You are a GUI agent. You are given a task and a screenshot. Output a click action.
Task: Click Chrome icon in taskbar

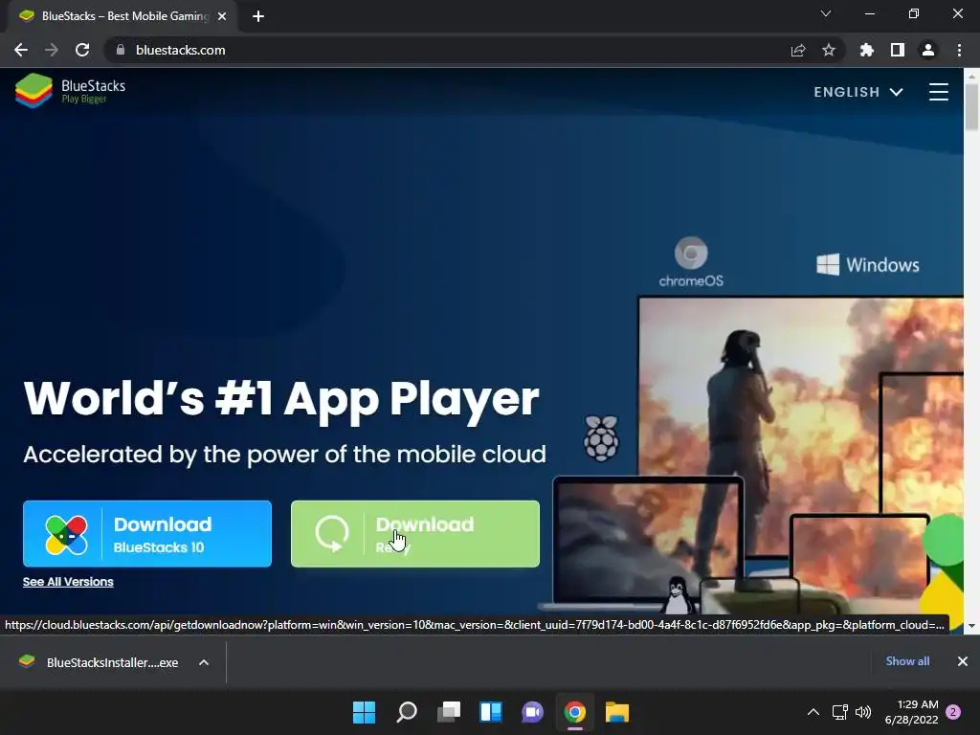575,712
